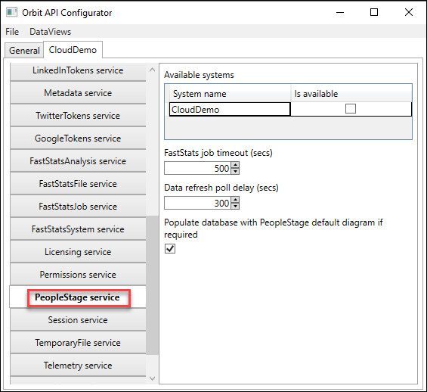
Task: Select the CloudDemo tab
Action: [73, 50]
